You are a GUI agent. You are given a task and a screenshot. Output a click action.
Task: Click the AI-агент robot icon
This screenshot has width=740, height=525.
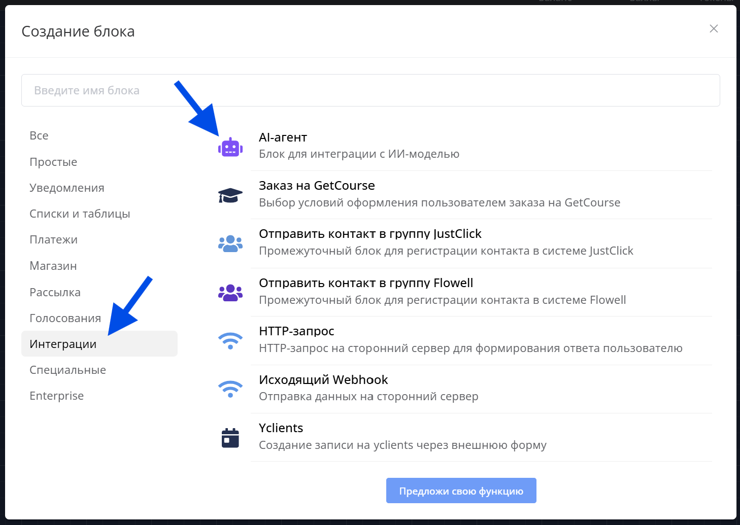pos(230,147)
